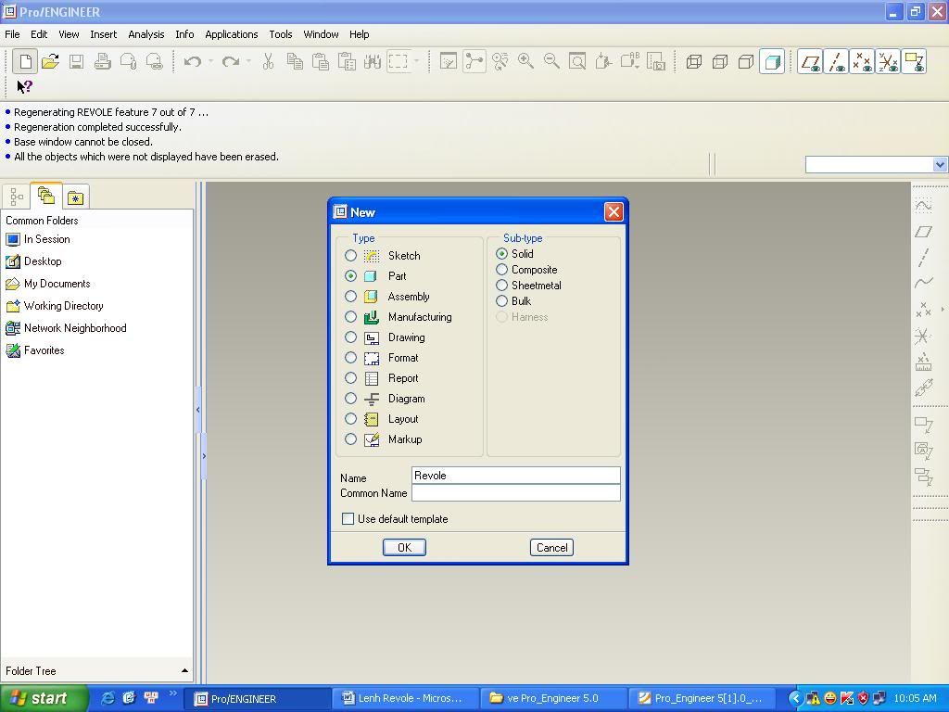
Task: Click the Save disk icon
Action: pos(76,61)
